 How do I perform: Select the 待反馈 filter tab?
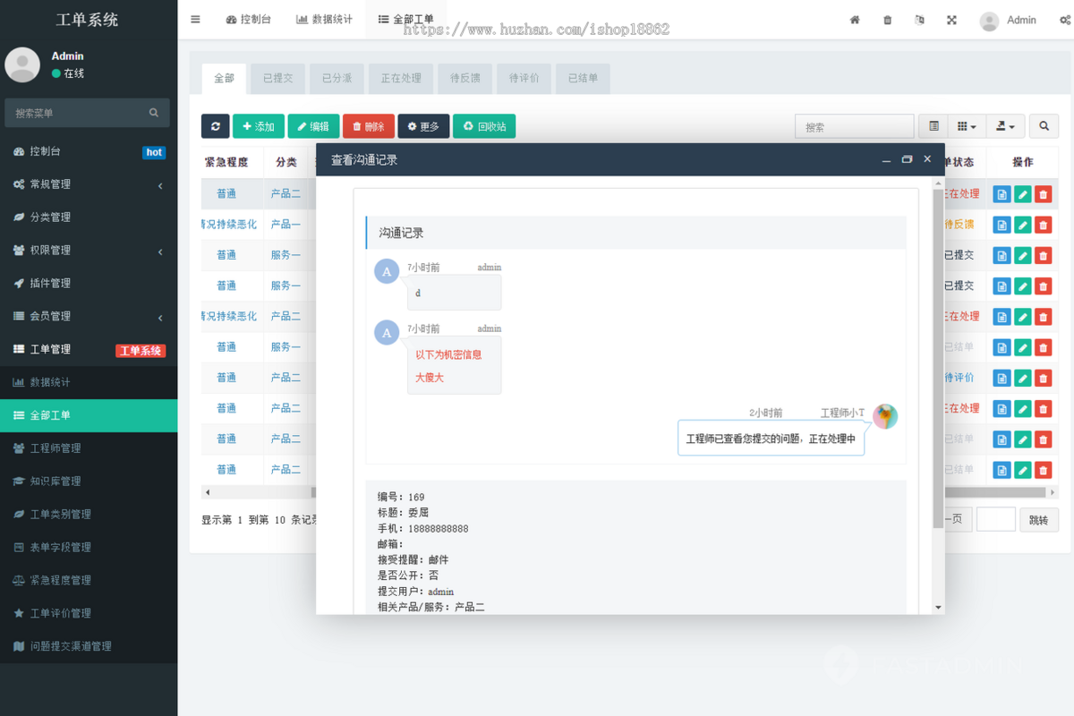pyautogui.click(x=463, y=79)
